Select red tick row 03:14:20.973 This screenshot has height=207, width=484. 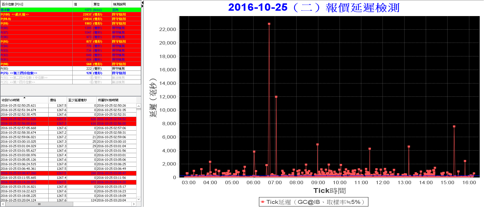pos(68,182)
